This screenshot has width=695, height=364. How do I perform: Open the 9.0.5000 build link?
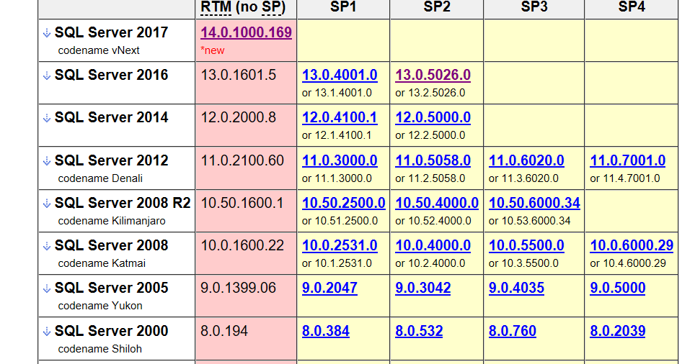point(617,288)
